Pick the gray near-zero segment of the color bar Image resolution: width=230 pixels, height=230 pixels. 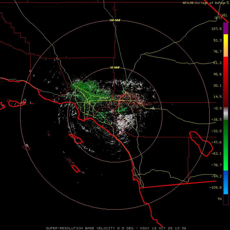(226, 114)
